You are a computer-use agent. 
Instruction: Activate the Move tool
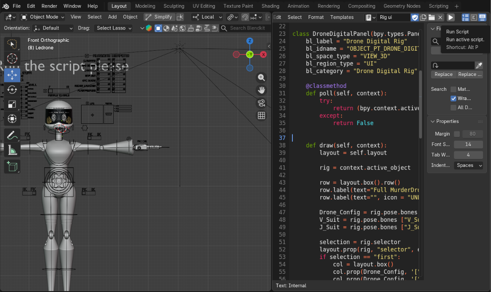[x=12, y=75]
